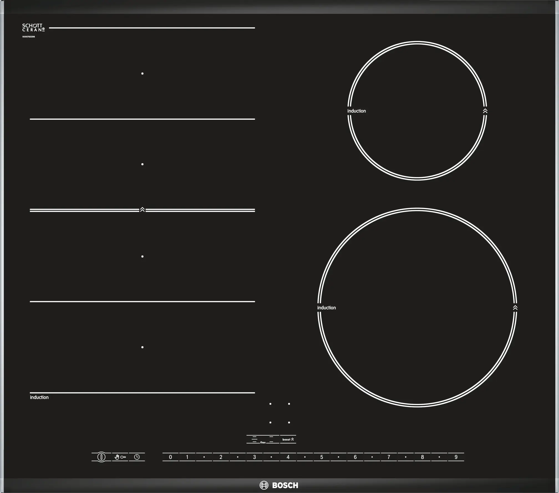Touch the boost button in the control strip
The height and width of the screenshot is (493, 559).
pyautogui.click(x=288, y=439)
